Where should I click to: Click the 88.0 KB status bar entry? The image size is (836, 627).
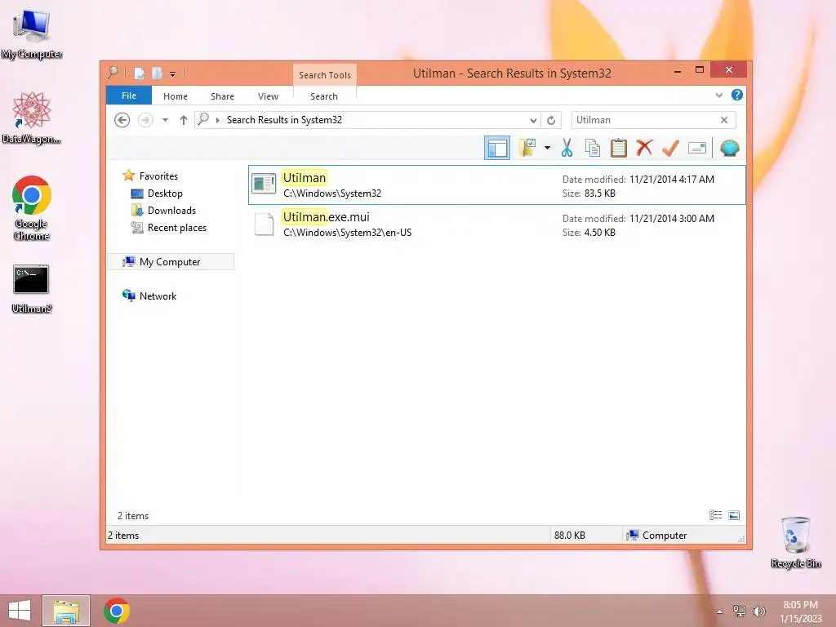click(569, 536)
